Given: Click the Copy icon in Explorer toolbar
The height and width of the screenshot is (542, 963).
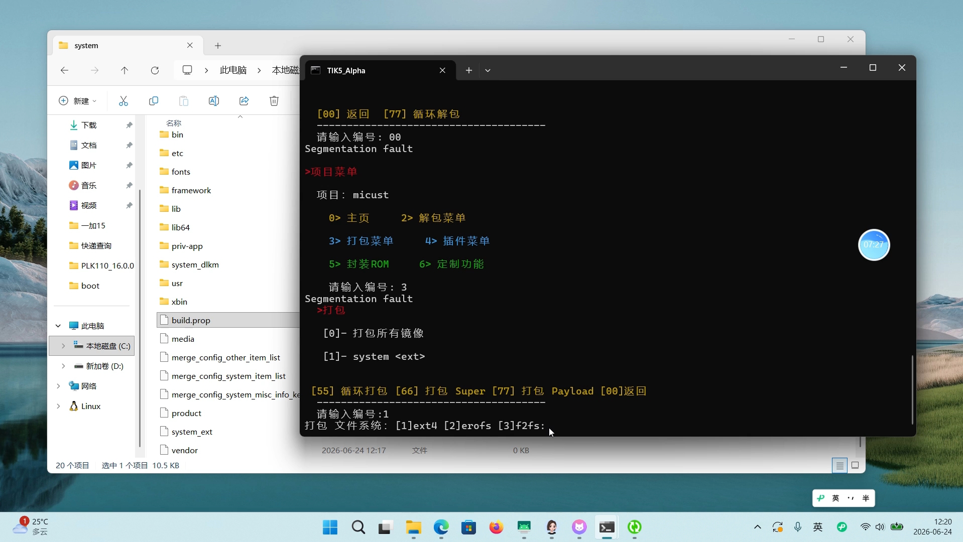Looking at the screenshot, I should (154, 101).
